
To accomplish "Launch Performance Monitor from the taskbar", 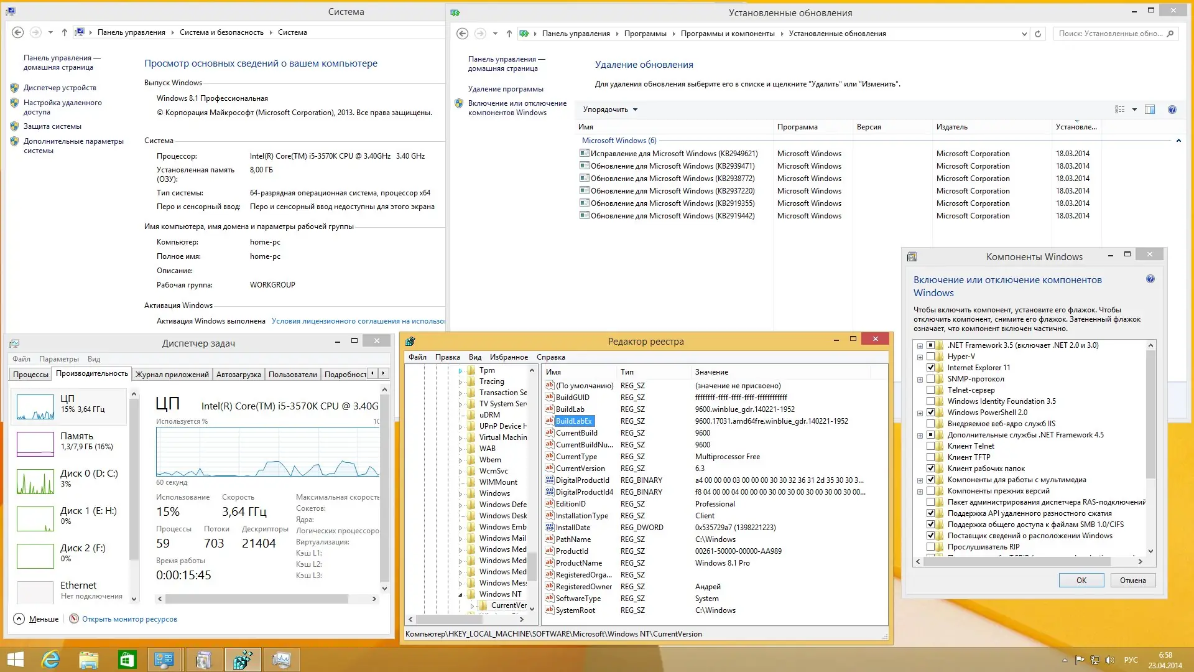I will click(282, 660).
